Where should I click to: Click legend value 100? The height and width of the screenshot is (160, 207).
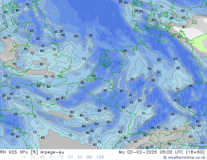pos(100,157)
